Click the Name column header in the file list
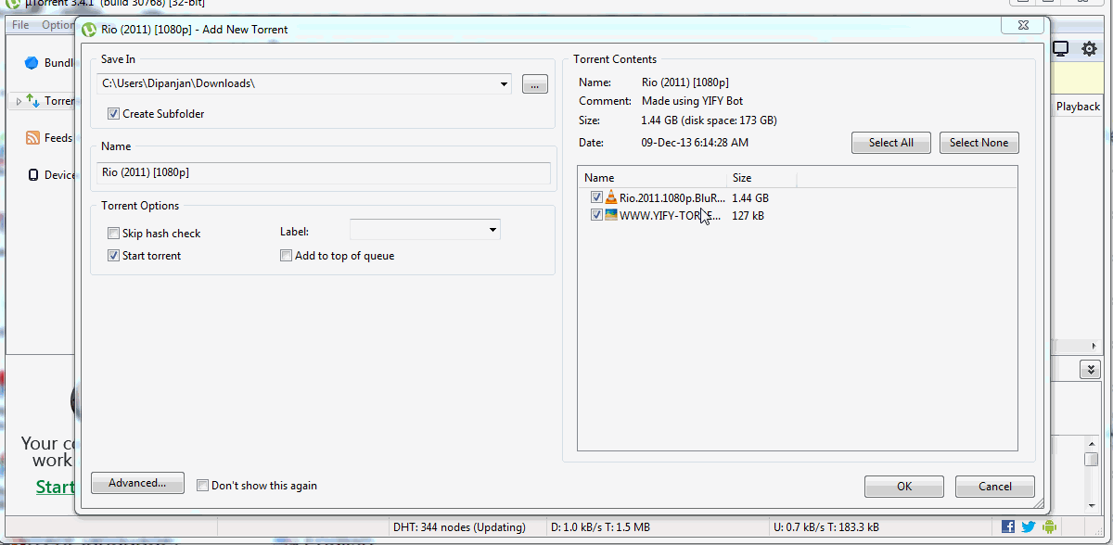The height and width of the screenshot is (545, 1113). click(652, 178)
